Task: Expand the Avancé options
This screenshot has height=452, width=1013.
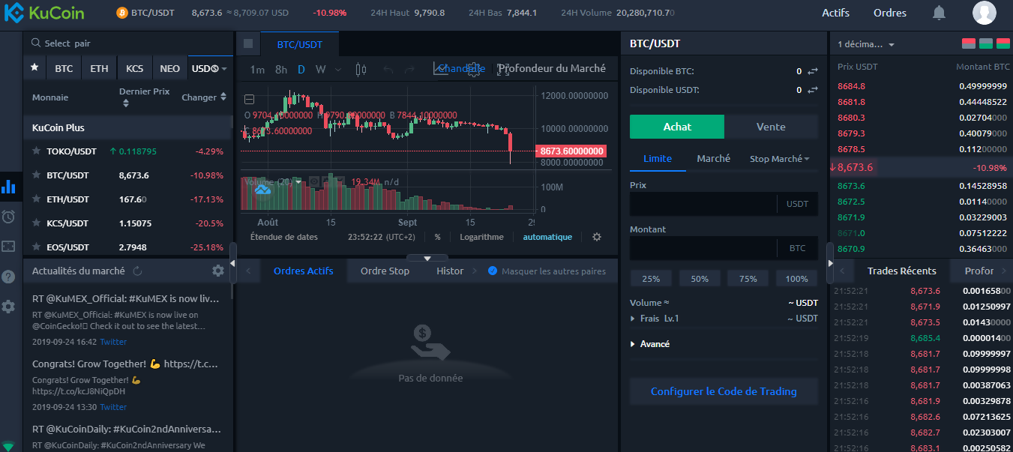Action: [x=651, y=344]
